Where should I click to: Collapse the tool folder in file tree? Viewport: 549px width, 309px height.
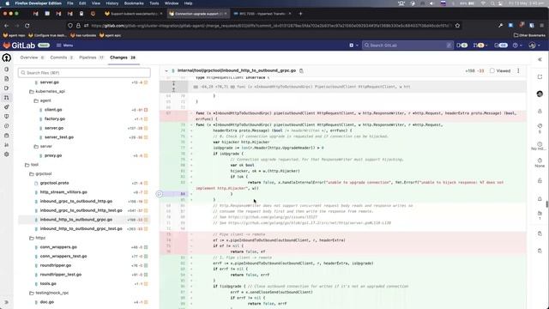pos(32,165)
